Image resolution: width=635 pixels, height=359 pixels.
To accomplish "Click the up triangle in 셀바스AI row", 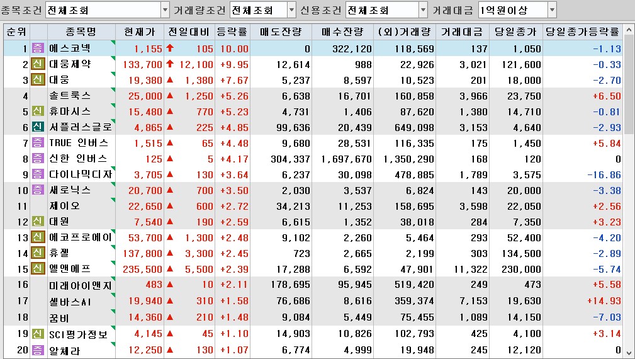I will tap(170, 300).
